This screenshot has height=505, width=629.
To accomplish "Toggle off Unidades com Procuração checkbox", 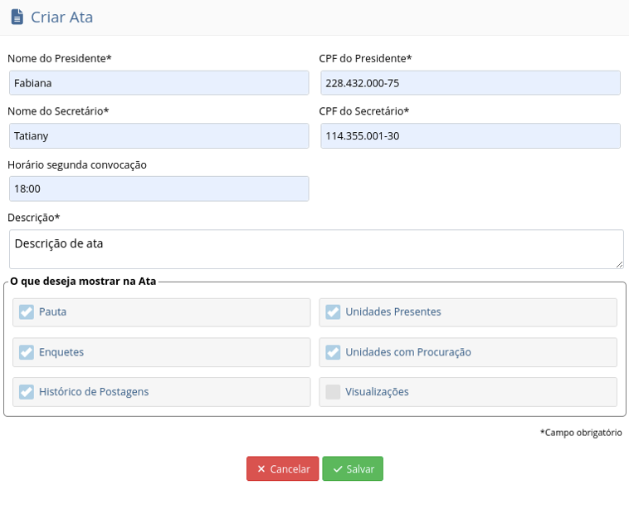I will (333, 352).
